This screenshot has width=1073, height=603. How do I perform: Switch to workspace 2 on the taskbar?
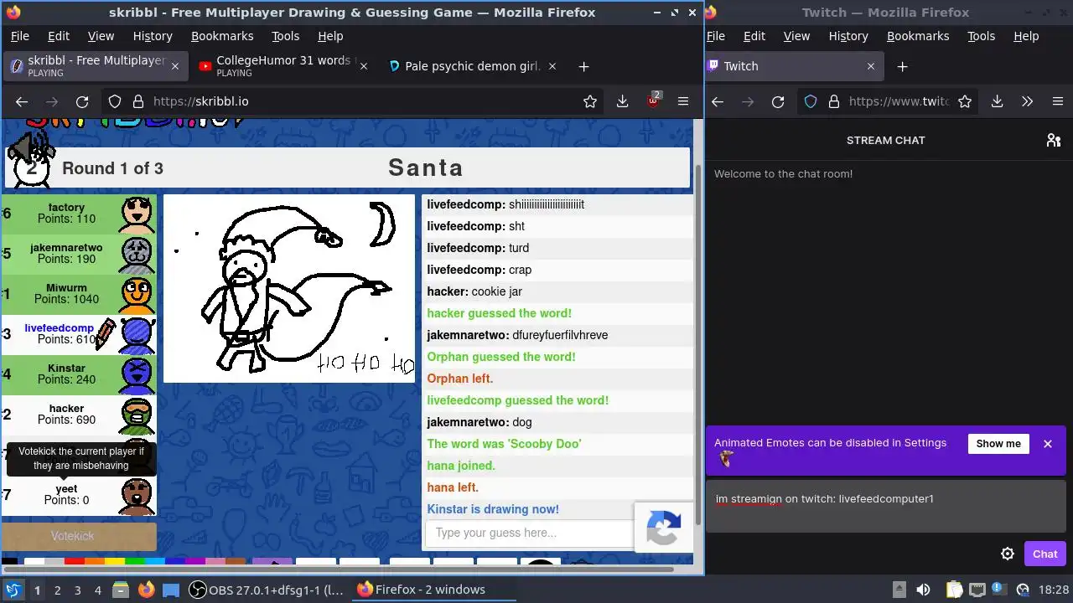pyautogui.click(x=57, y=590)
